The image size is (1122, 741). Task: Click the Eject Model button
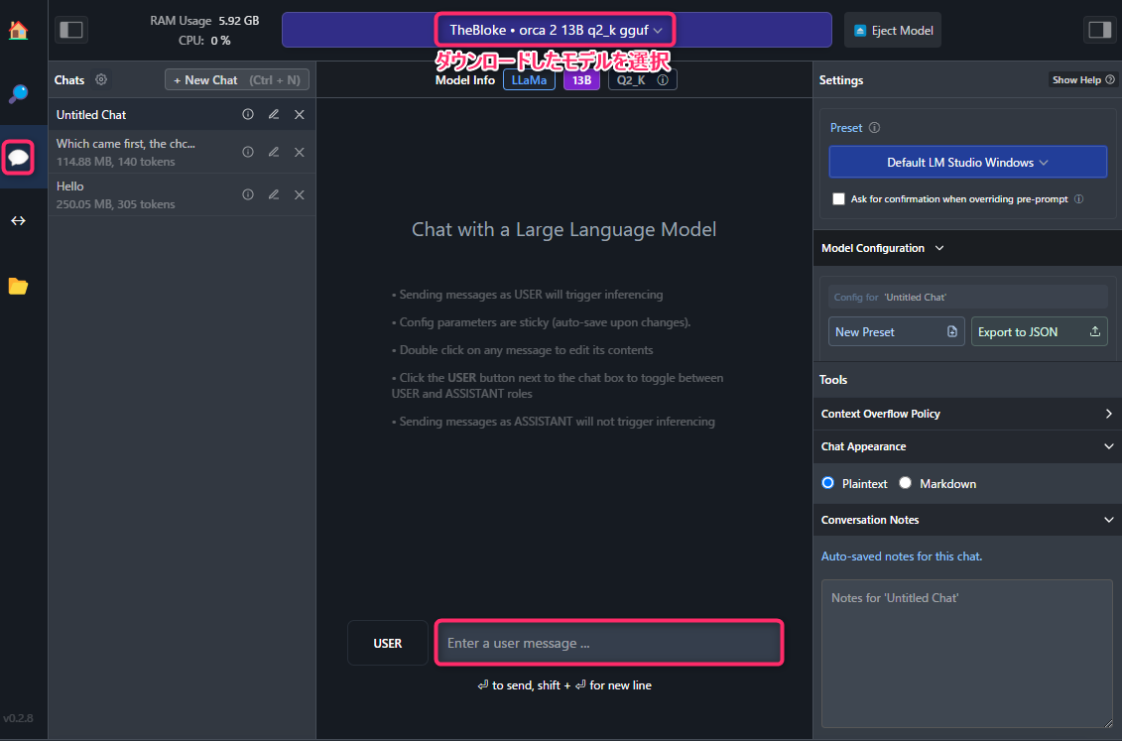893,30
